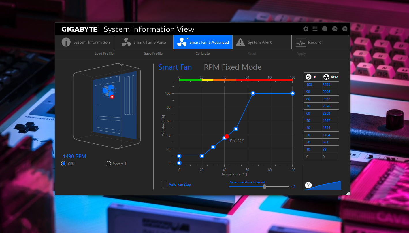Click the warning triangle icon on System Alert
The width and height of the screenshot is (409, 233).
click(240, 42)
